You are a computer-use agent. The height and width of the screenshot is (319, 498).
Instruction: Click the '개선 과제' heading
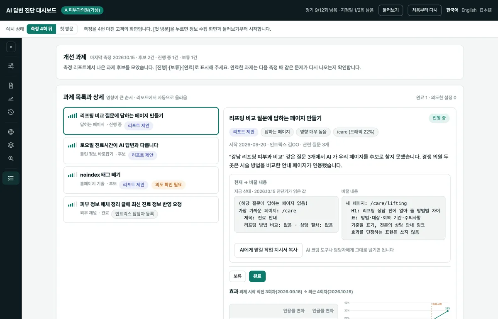[75, 57]
